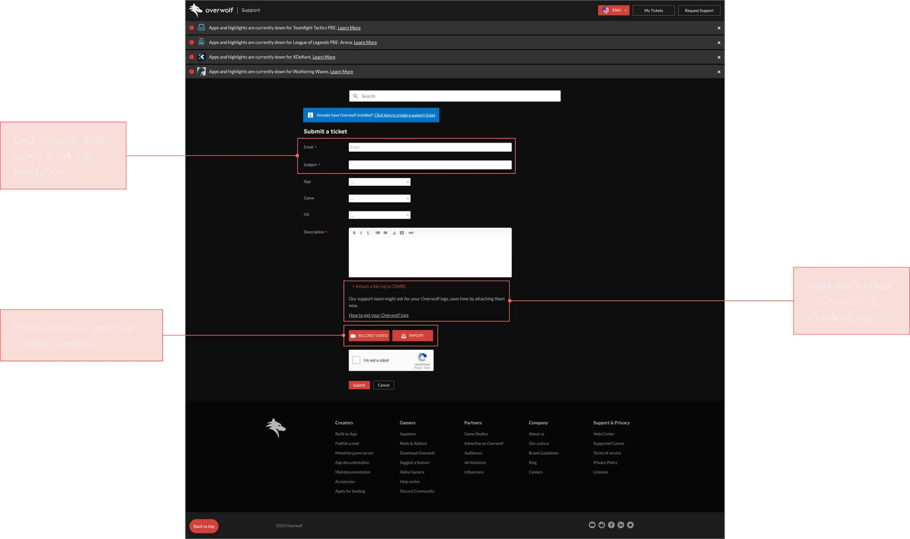Click the Submit button
This screenshot has width=910, height=539.
359,385
